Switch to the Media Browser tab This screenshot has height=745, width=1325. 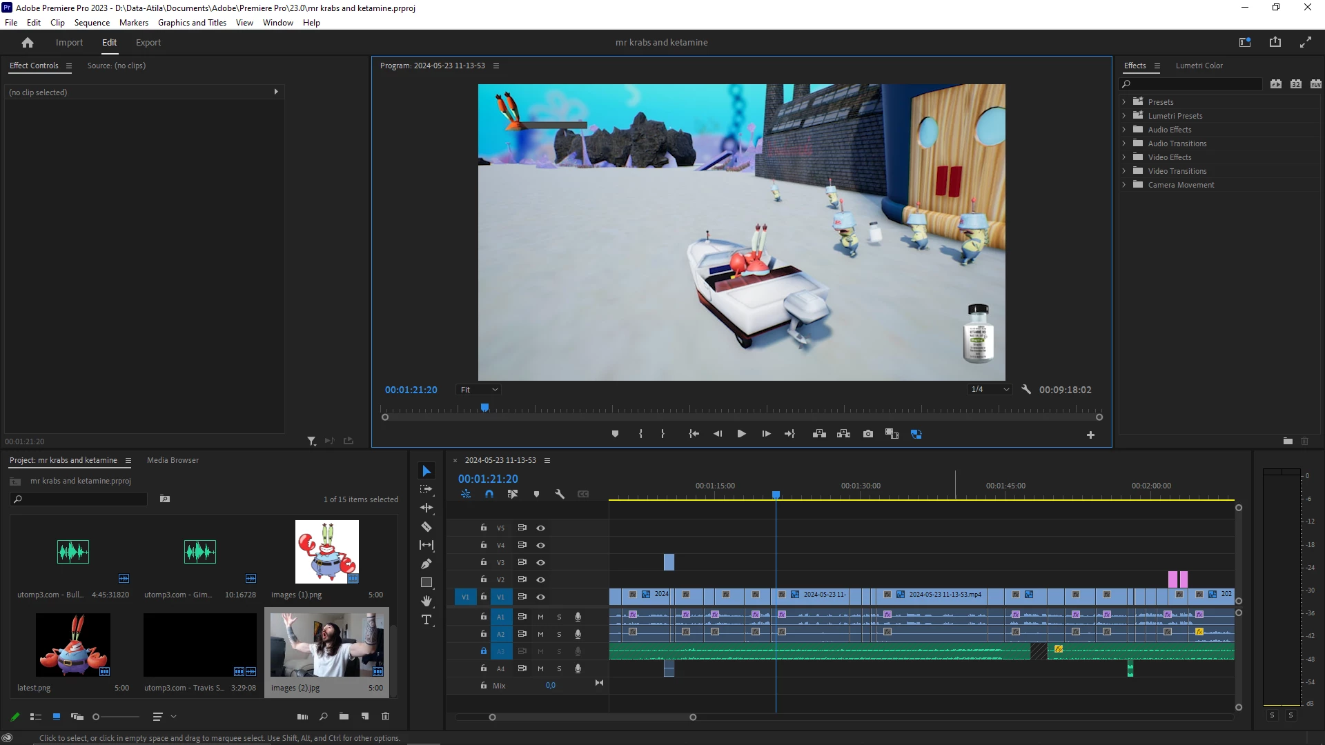pyautogui.click(x=173, y=460)
